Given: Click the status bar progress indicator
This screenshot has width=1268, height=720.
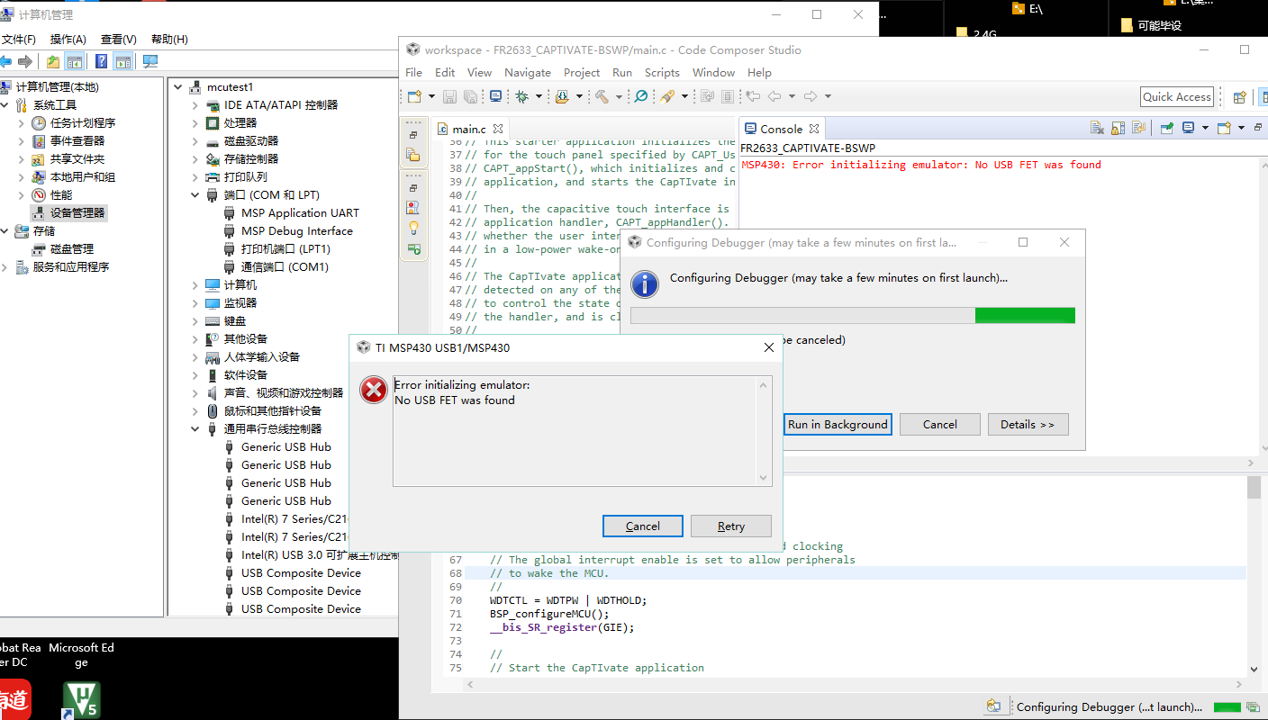Looking at the screenshot, I should tap(1227, 707).
